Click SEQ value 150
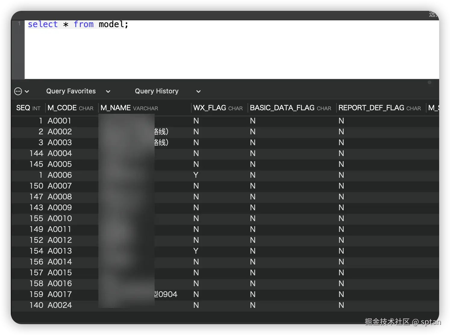Screen dimensions: 450x335 [36, 186]
